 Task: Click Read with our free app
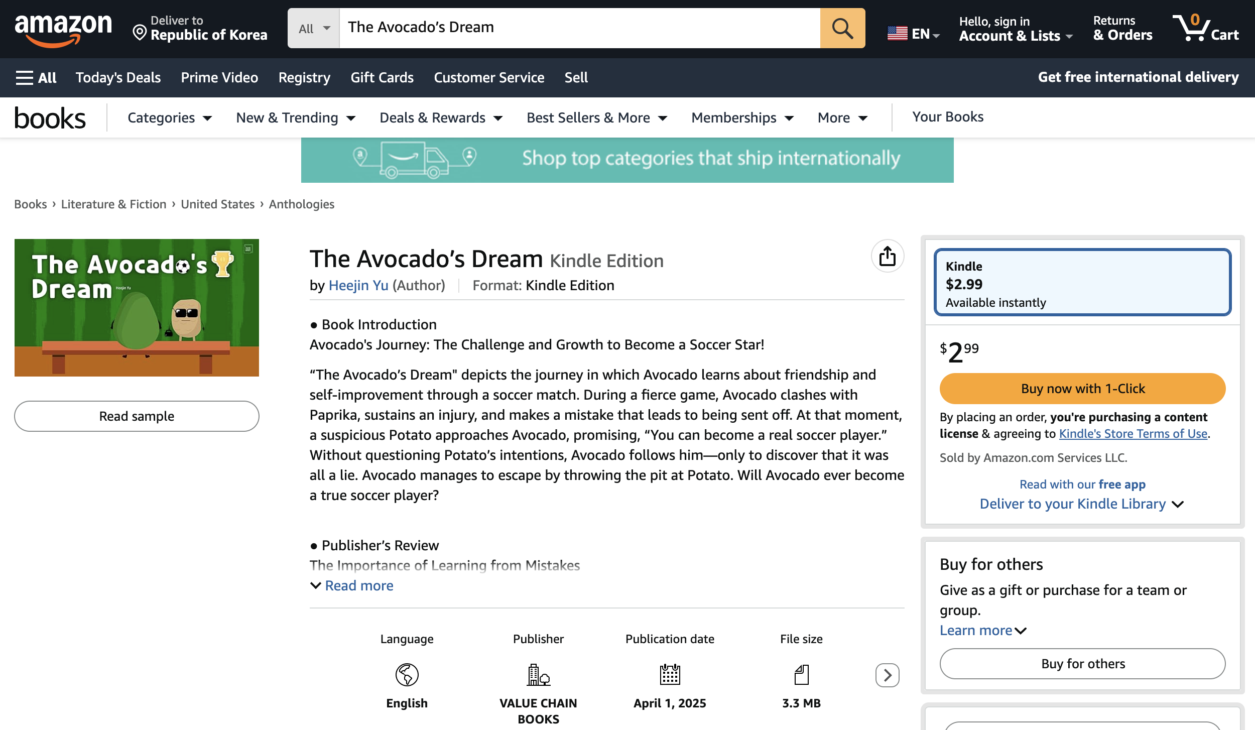[x=1082, y=484]
